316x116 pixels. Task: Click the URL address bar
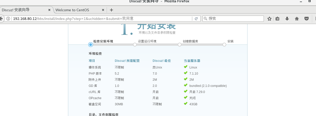click(102, 19)
